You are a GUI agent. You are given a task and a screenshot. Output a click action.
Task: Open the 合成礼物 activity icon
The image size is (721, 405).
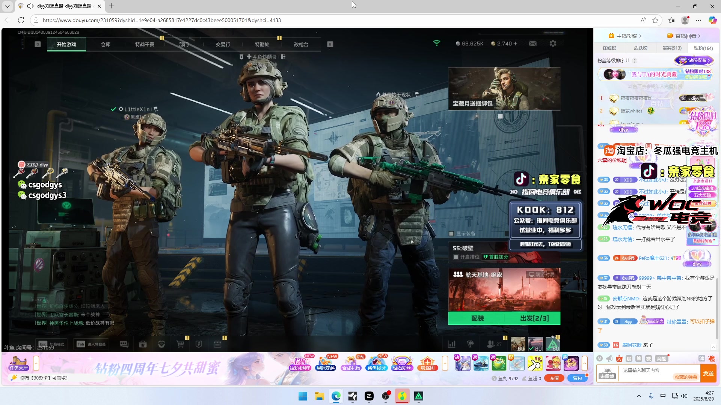[351, 363]
